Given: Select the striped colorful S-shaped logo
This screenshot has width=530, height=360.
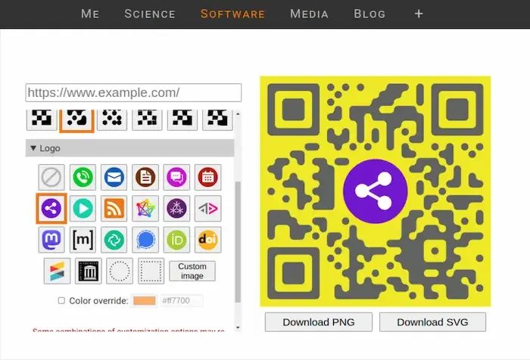Looking at the screenshot, I should [57, 271].
